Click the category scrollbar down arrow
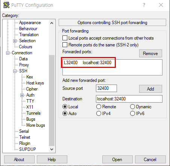 click(52, 149)
